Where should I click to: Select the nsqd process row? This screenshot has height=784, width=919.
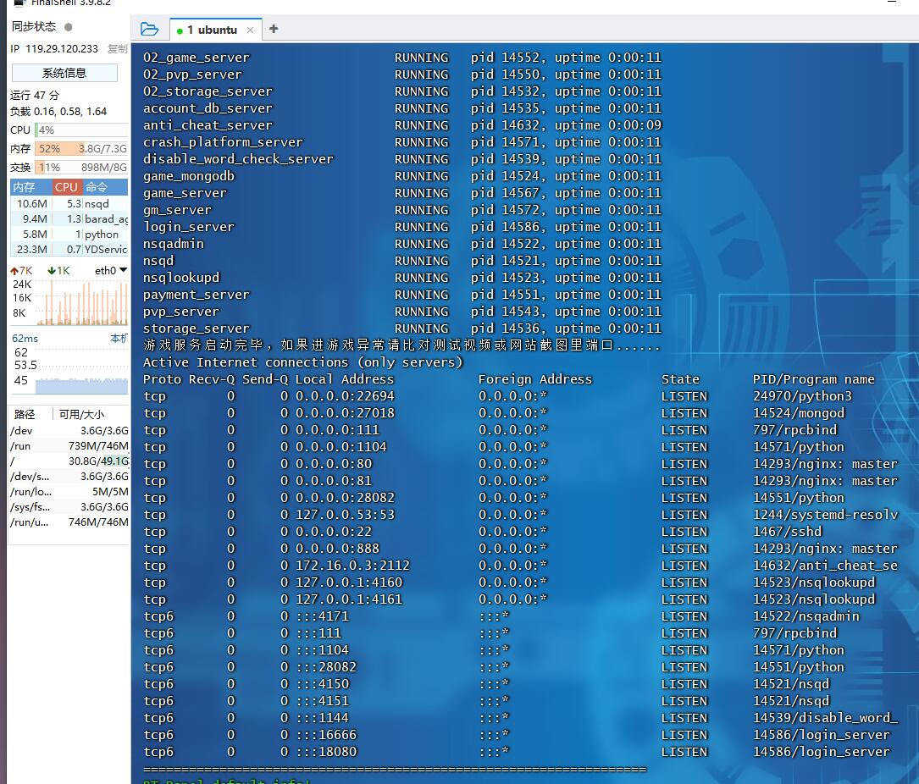(x=69, y=203)
